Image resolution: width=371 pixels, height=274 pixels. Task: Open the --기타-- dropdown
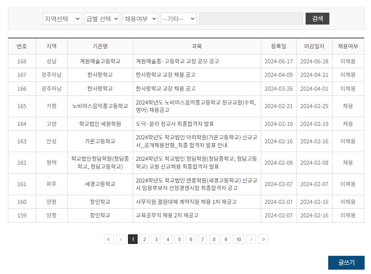click(178, 19)
